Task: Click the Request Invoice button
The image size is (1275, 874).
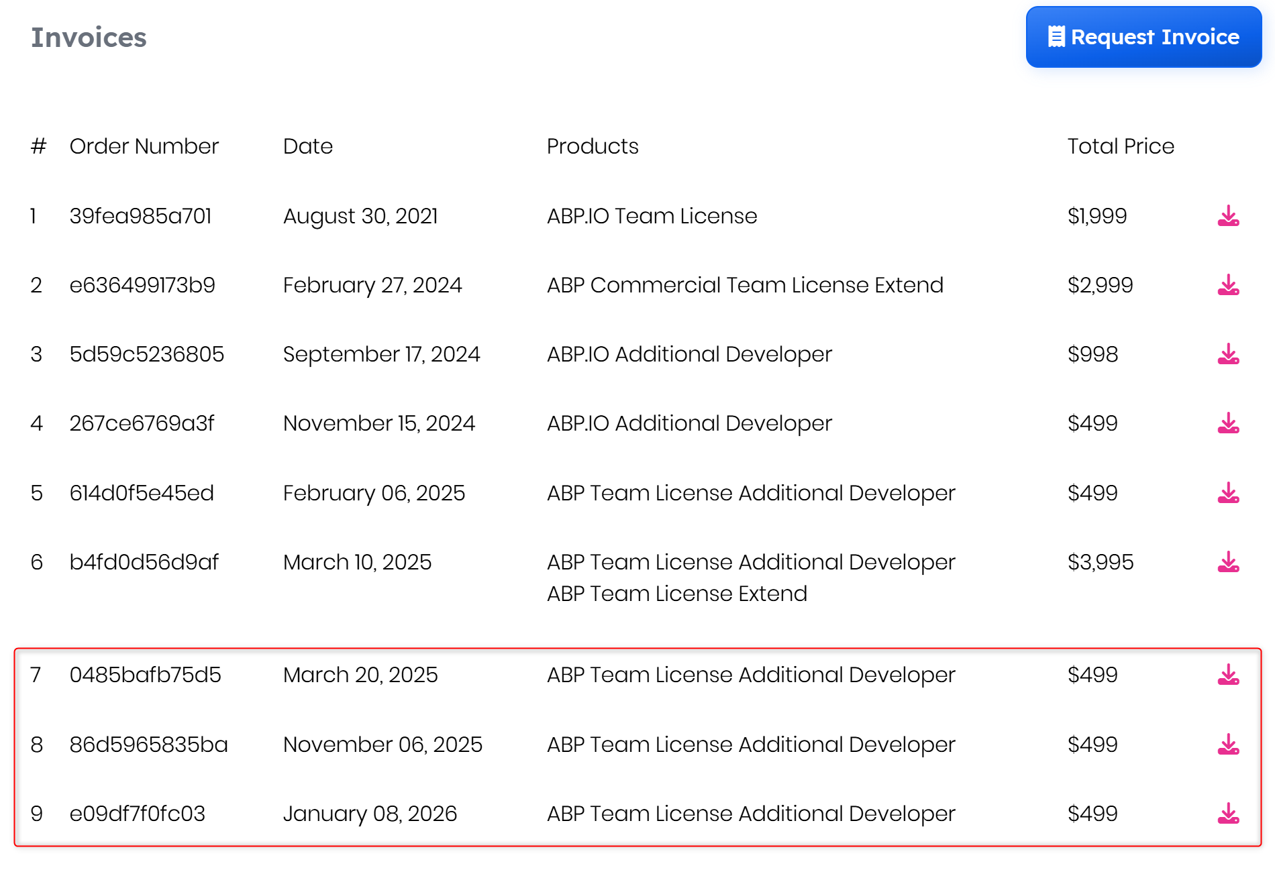Action: [x=1143, y=37]
